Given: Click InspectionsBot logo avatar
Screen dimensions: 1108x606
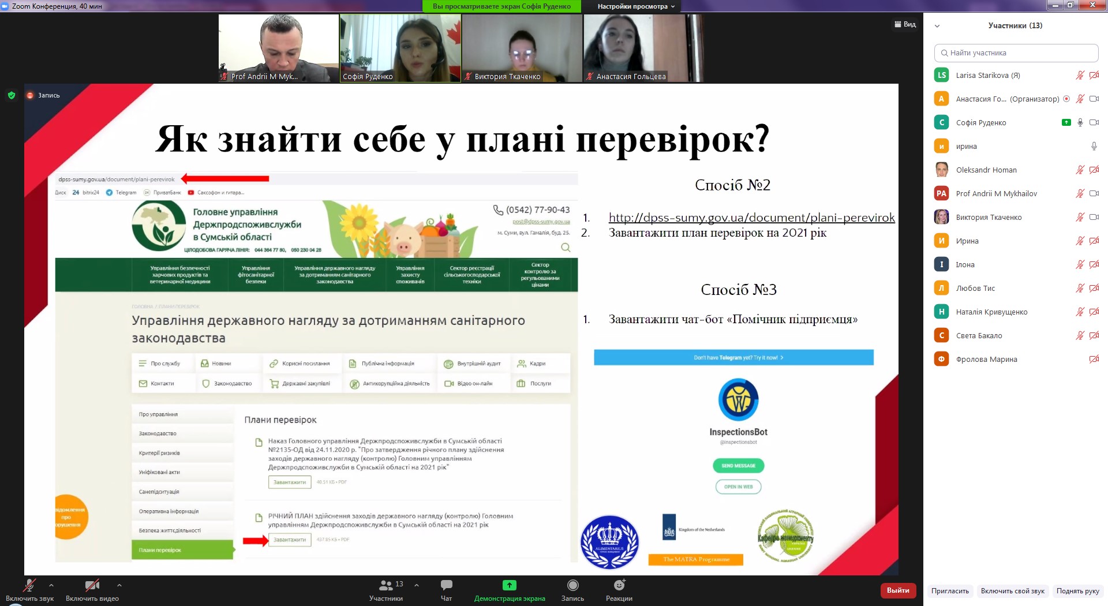Looking at the screenshot, I should [x=738, y=399].
